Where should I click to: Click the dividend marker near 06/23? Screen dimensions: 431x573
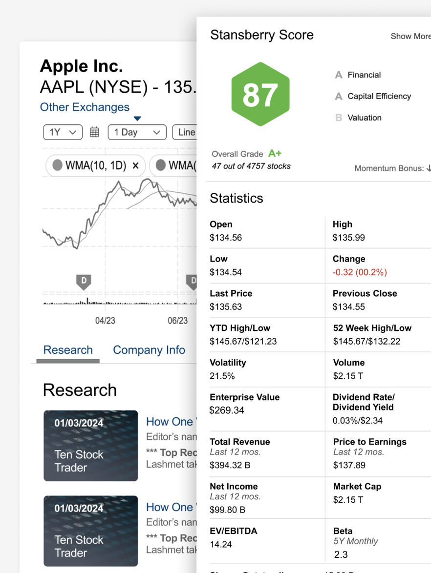pyautogui.click(x=192, y=282)
